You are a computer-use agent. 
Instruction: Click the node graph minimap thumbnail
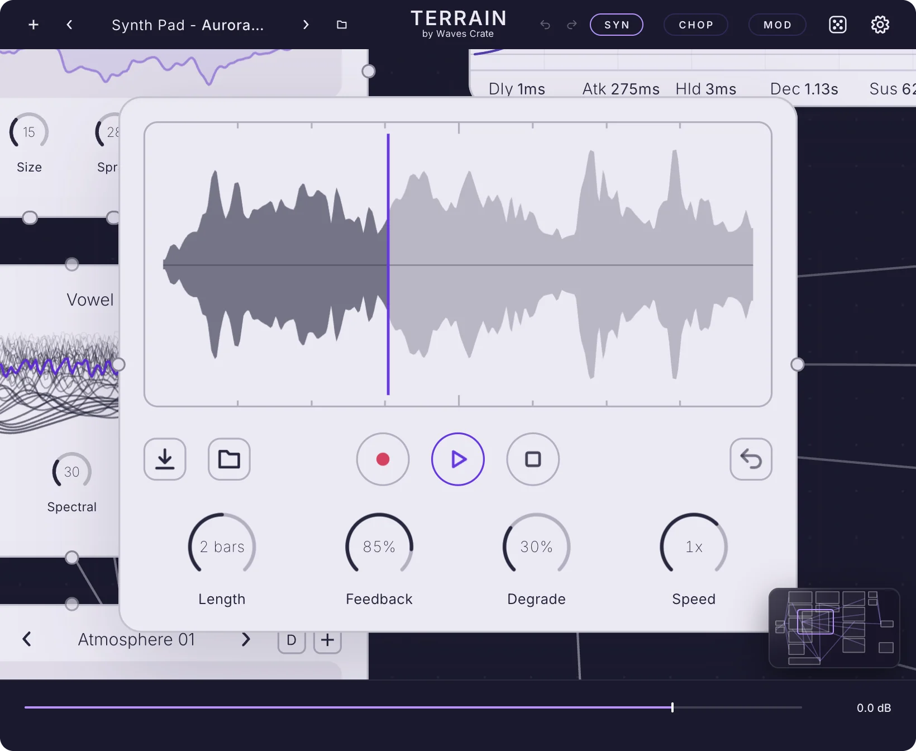[834, 628]
